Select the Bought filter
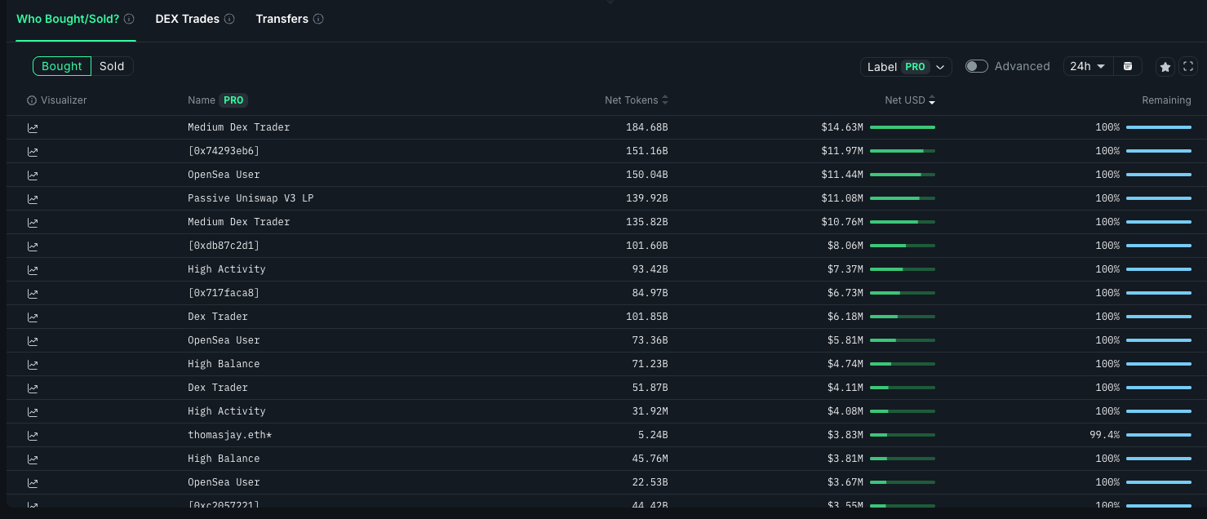 (62, 66)
